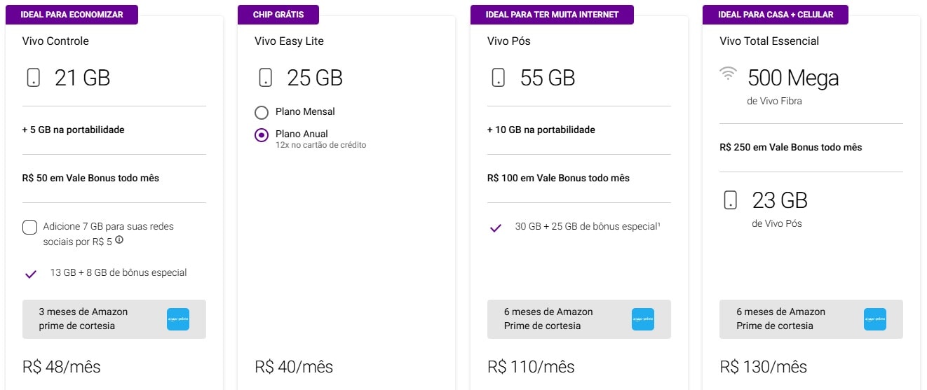Viewport: 927px width, 390px height.
Task: Click the phone icon beside 25 GB
Action: 265,78
